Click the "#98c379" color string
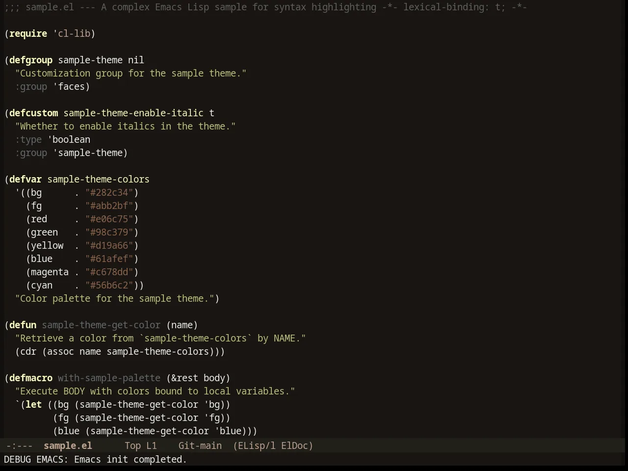 point(109,233)
